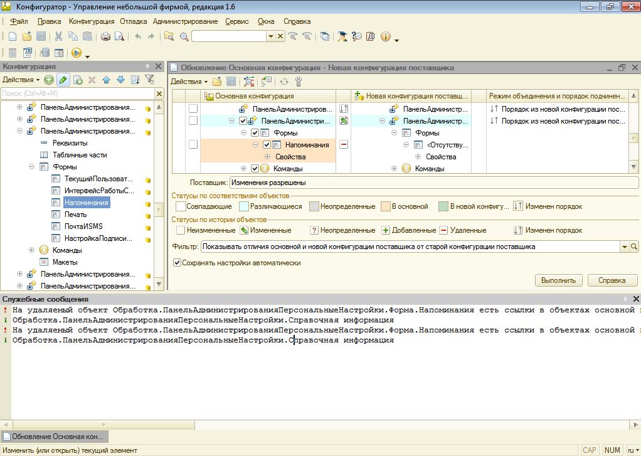
Task: Click the Print icon in main toolbar
Action: coord(106,36)
